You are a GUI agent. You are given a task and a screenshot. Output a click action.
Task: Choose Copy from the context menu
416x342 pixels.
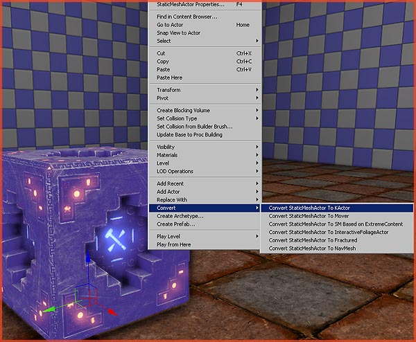163,62
